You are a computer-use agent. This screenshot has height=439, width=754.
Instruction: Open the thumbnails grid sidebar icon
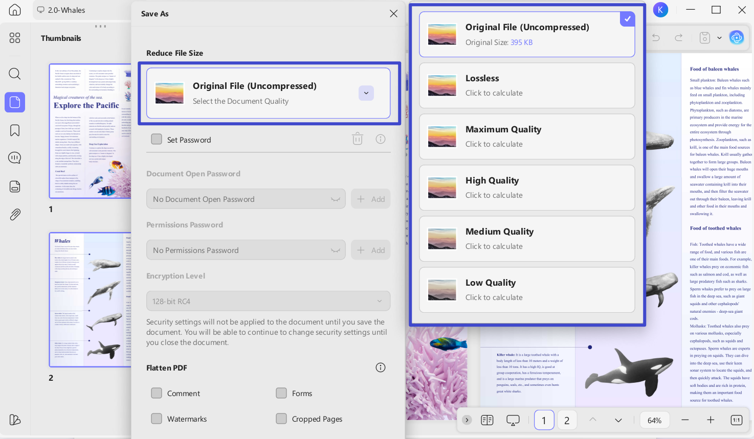click(15, 38)
